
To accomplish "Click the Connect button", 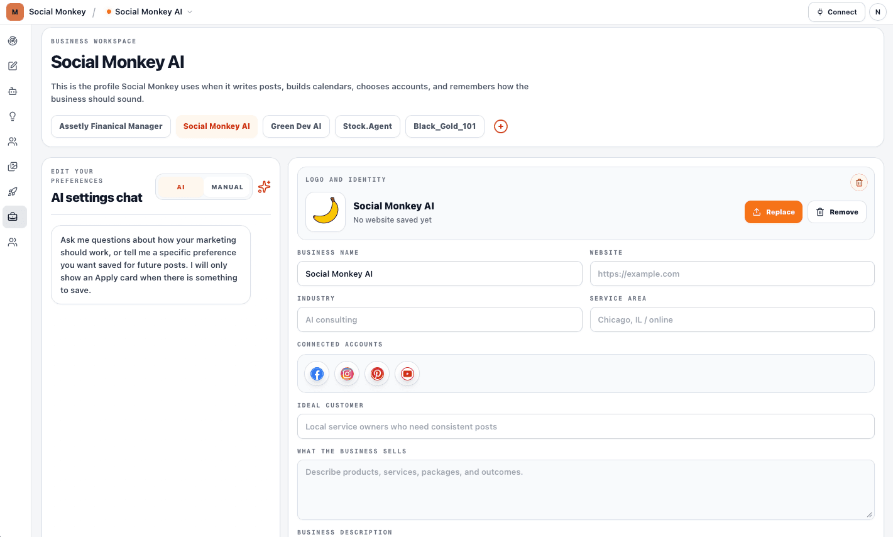I will (x=836, y=12).
